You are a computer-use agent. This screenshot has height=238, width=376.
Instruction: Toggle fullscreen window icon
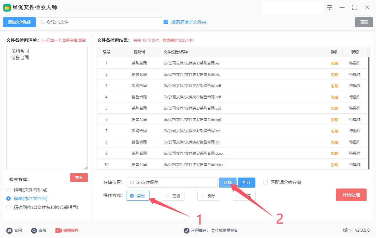click(x=355, y=7)
